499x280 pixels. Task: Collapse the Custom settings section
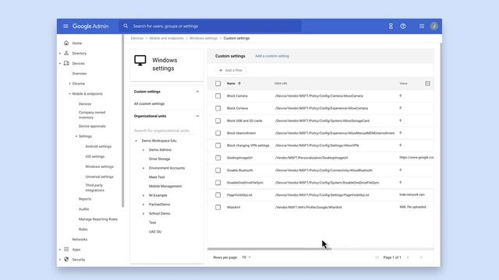[197, 92]
